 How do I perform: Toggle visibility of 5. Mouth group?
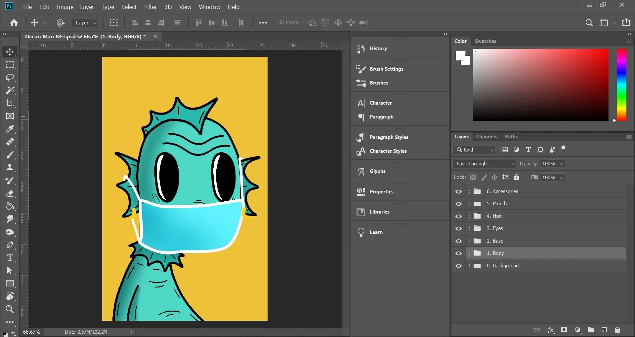pos(458,204)
